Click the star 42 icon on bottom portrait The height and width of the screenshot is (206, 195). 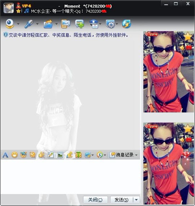coord(188,129)
